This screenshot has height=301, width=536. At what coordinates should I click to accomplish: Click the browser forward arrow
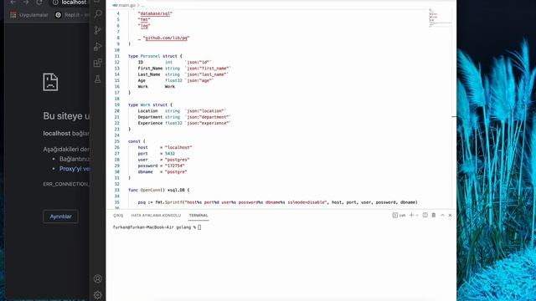coord(26,2)
